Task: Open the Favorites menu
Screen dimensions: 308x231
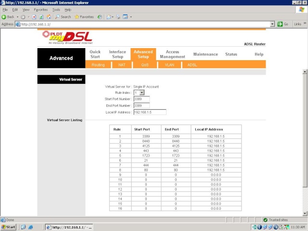Action: 40,10
